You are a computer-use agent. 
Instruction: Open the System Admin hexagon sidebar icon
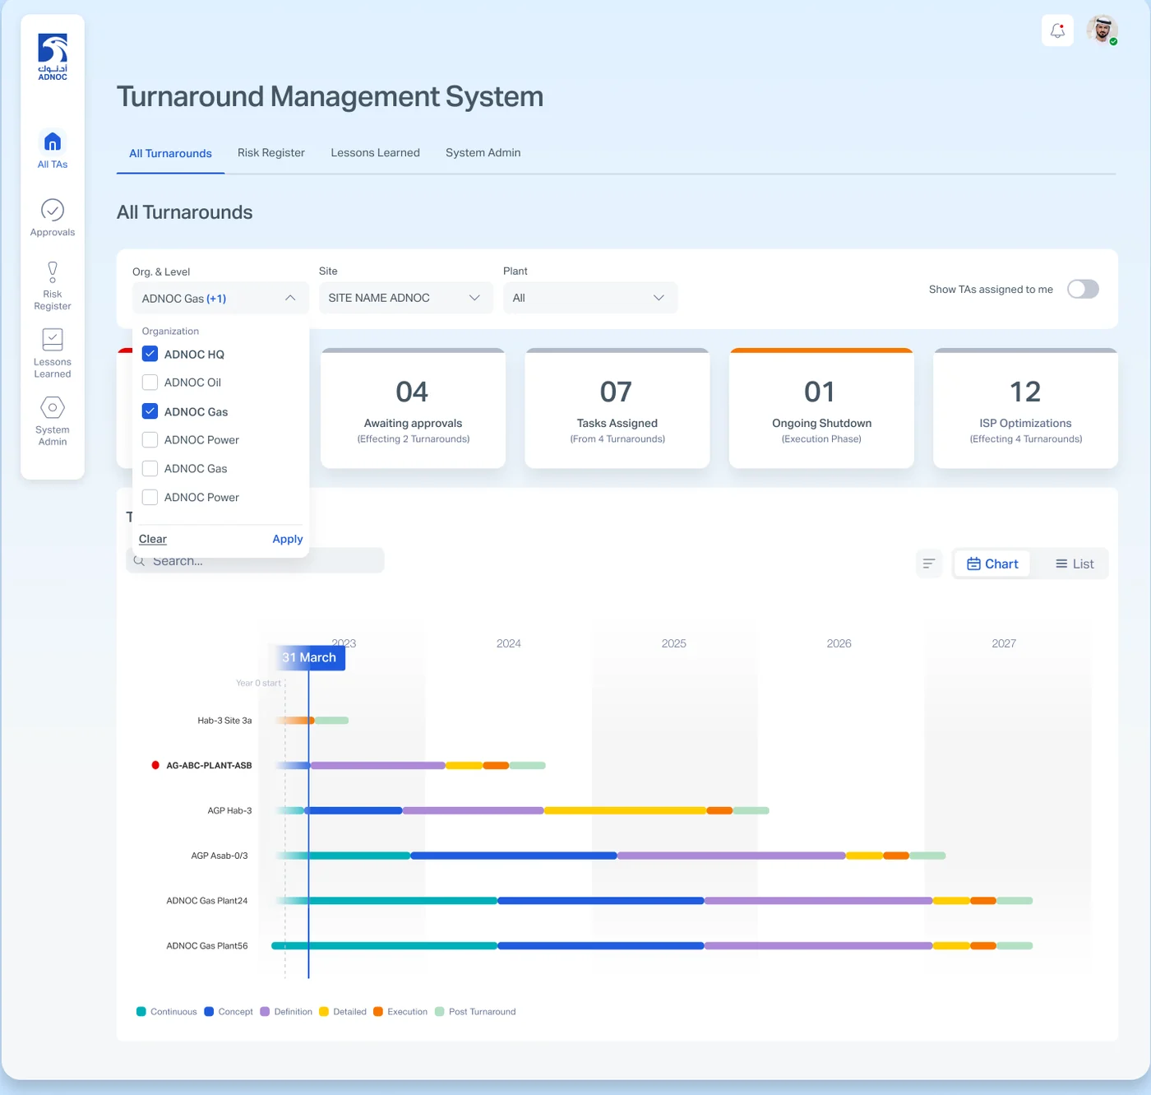53,407
